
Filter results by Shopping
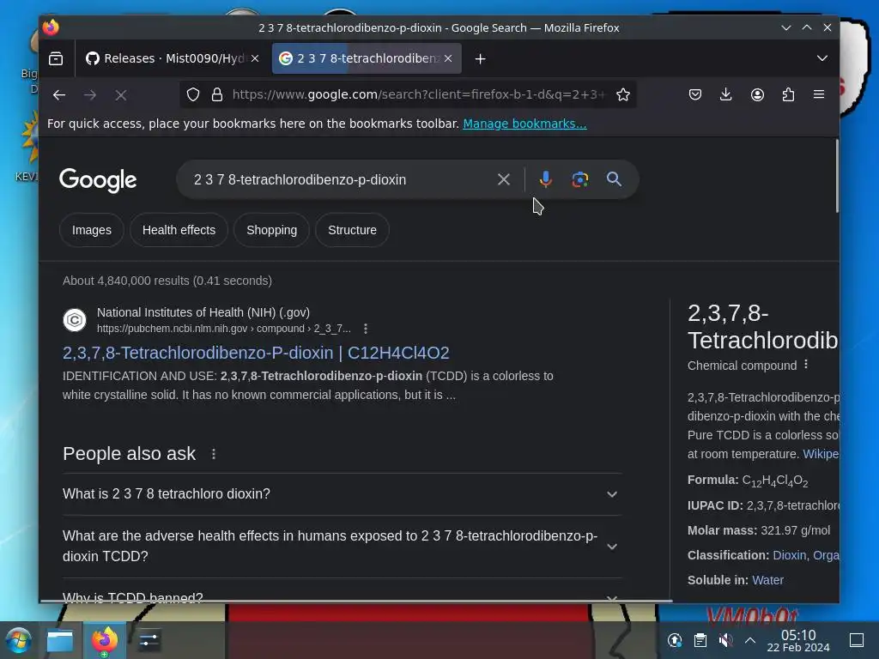271,230
